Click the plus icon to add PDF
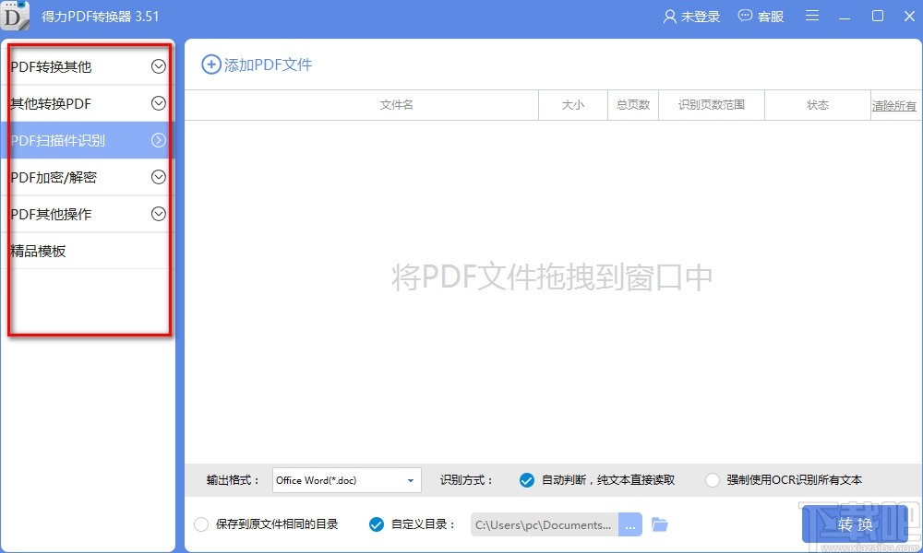The width and height of the screenshot is (923, 553). coord(211,65)
